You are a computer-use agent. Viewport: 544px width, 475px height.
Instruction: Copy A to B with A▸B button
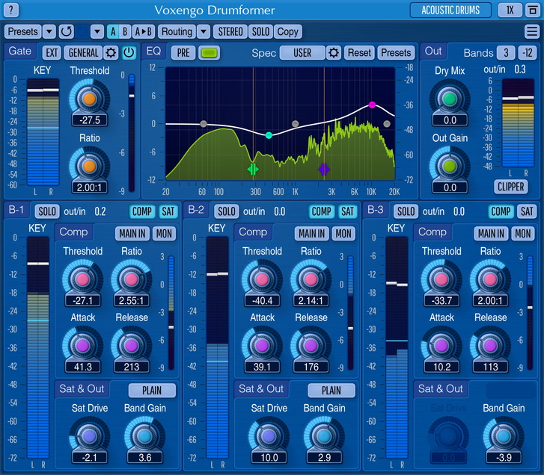point(143,31)
